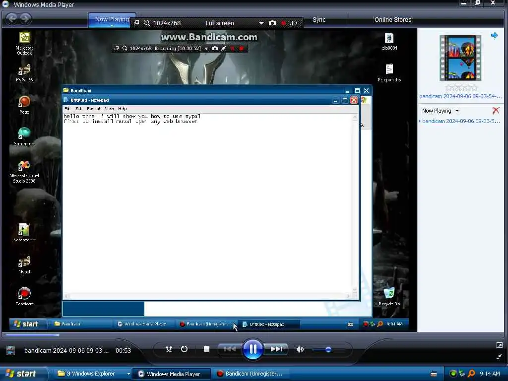Click the video icon beside the track title

tap(11, 350)
